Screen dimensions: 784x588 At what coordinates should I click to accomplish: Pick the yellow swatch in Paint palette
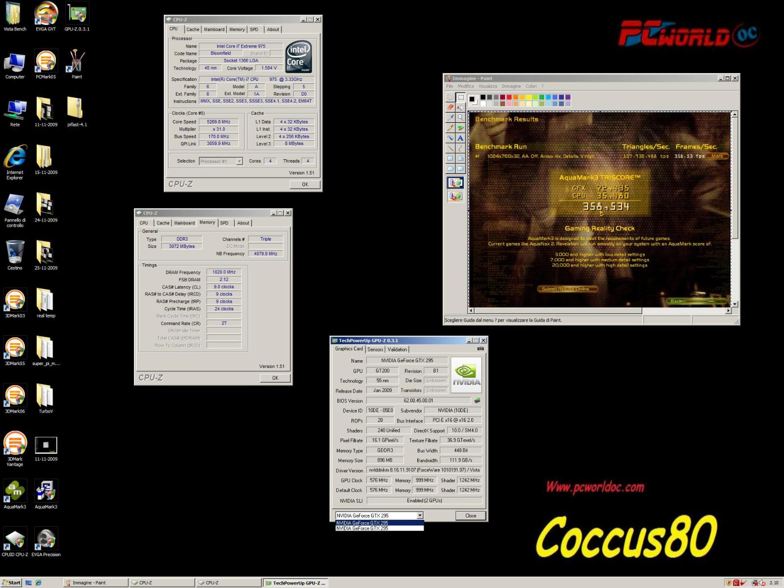click(x=529, y=97)
